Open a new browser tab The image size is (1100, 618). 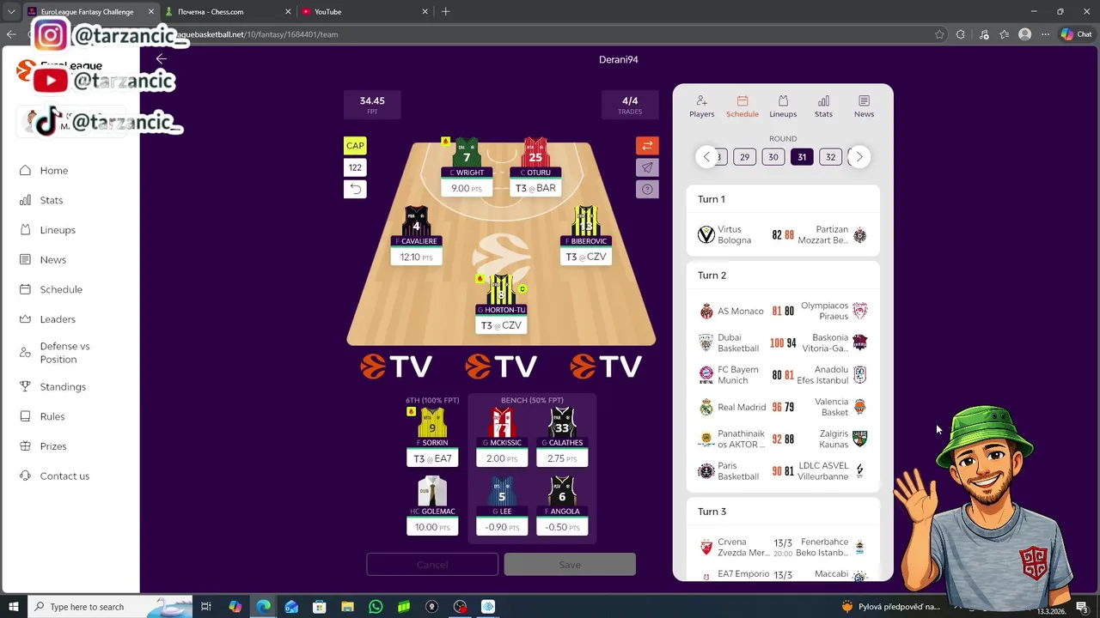coord(445,12)
